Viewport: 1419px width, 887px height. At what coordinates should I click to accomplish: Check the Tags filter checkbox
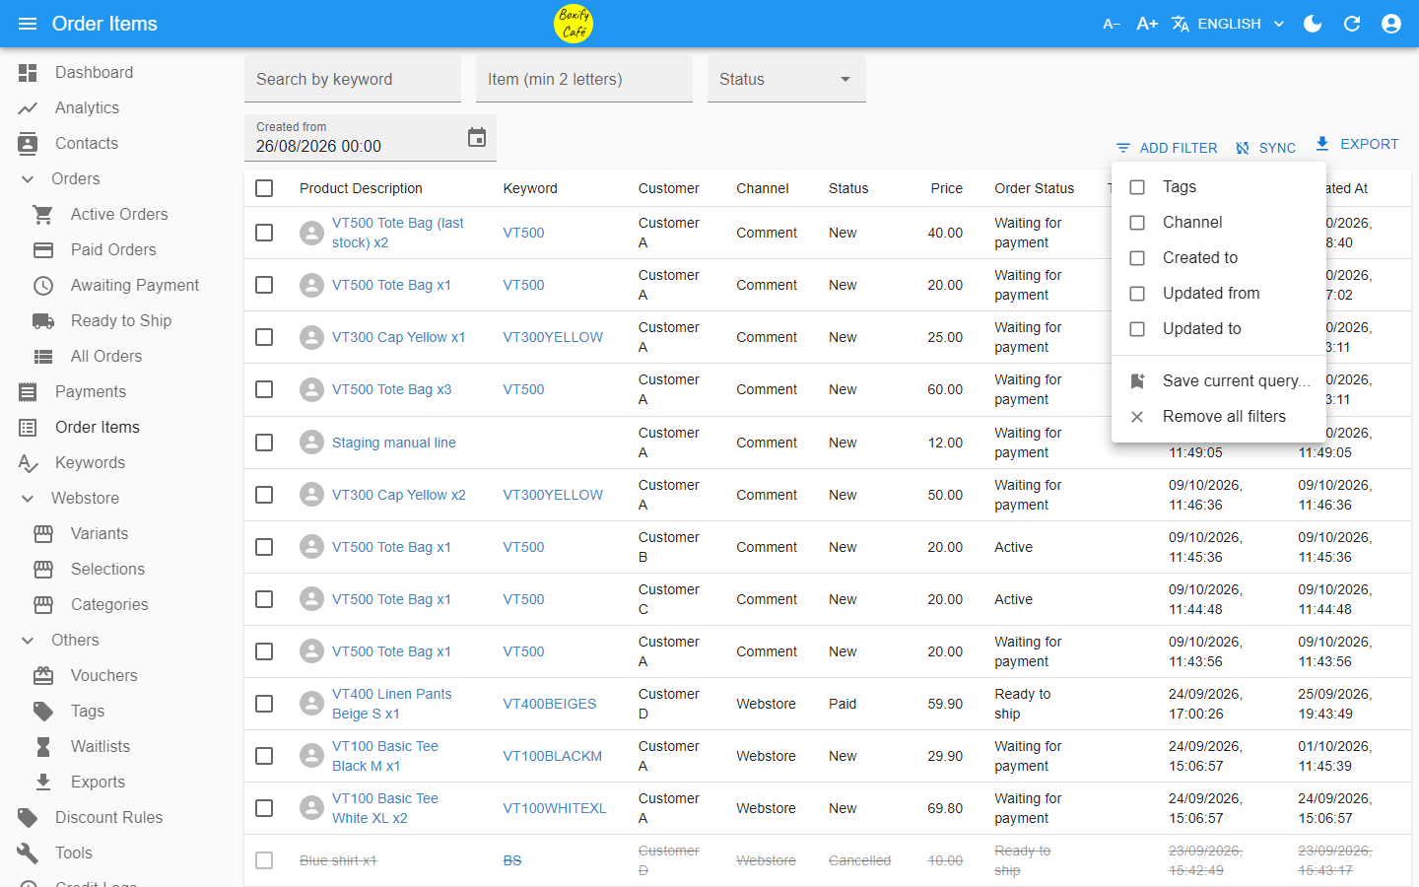(1137, 187)
